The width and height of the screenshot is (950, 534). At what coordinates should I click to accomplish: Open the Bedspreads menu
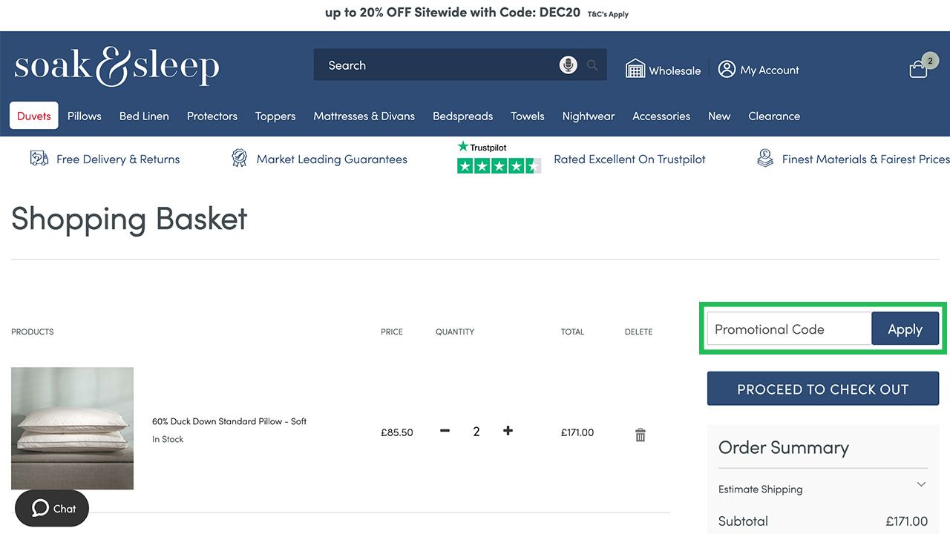click(463, 116)
